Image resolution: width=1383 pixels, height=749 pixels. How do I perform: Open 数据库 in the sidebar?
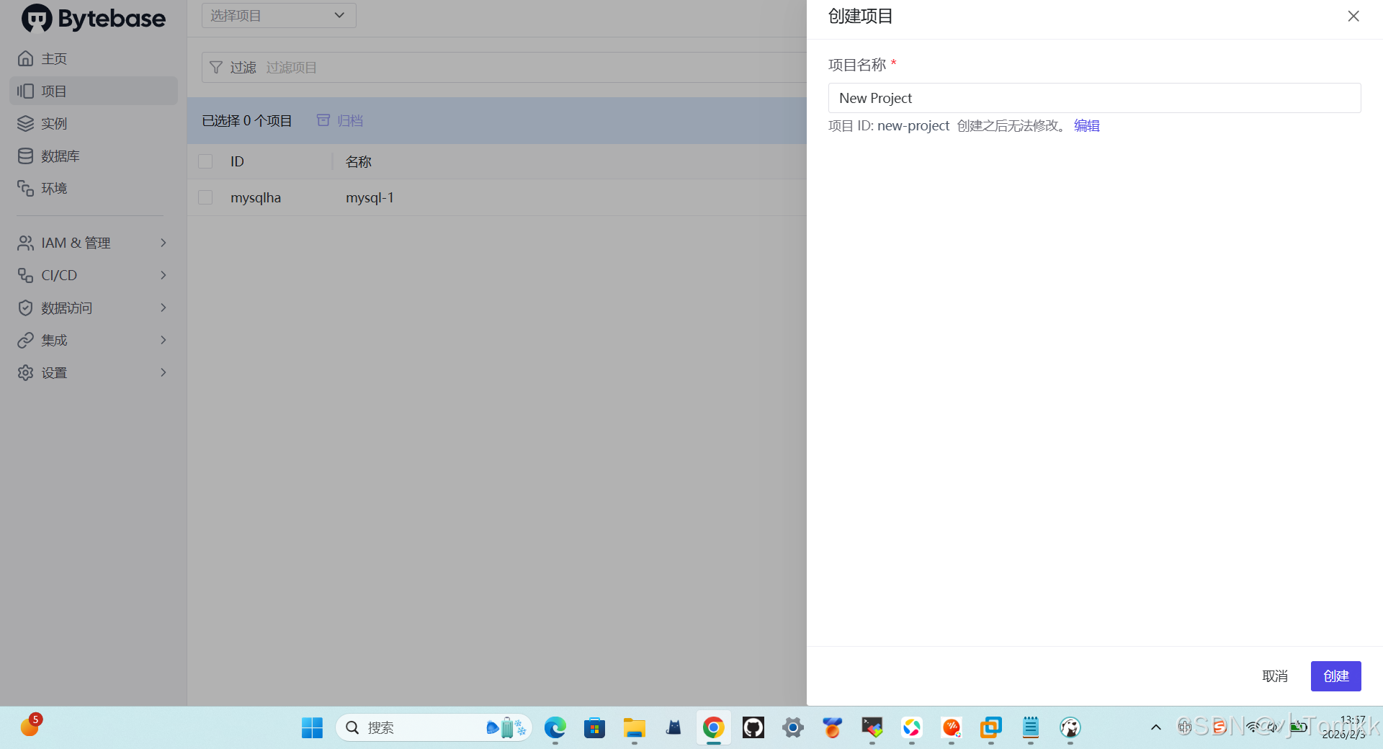94,156
